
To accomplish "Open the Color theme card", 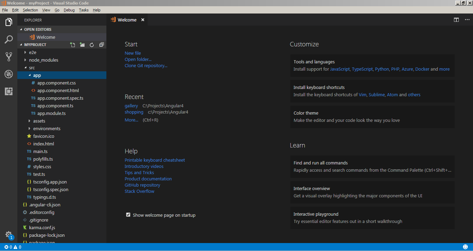I will [373, 117].
